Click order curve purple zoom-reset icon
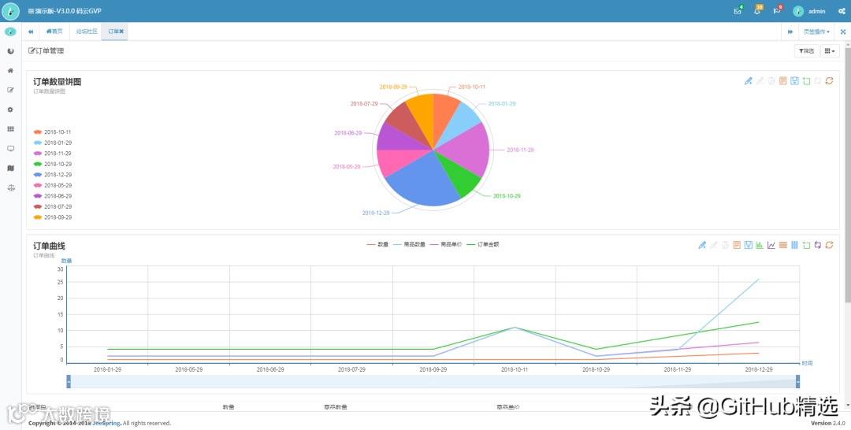The height and width of the screenshot is (430, 851). (817, 245)
